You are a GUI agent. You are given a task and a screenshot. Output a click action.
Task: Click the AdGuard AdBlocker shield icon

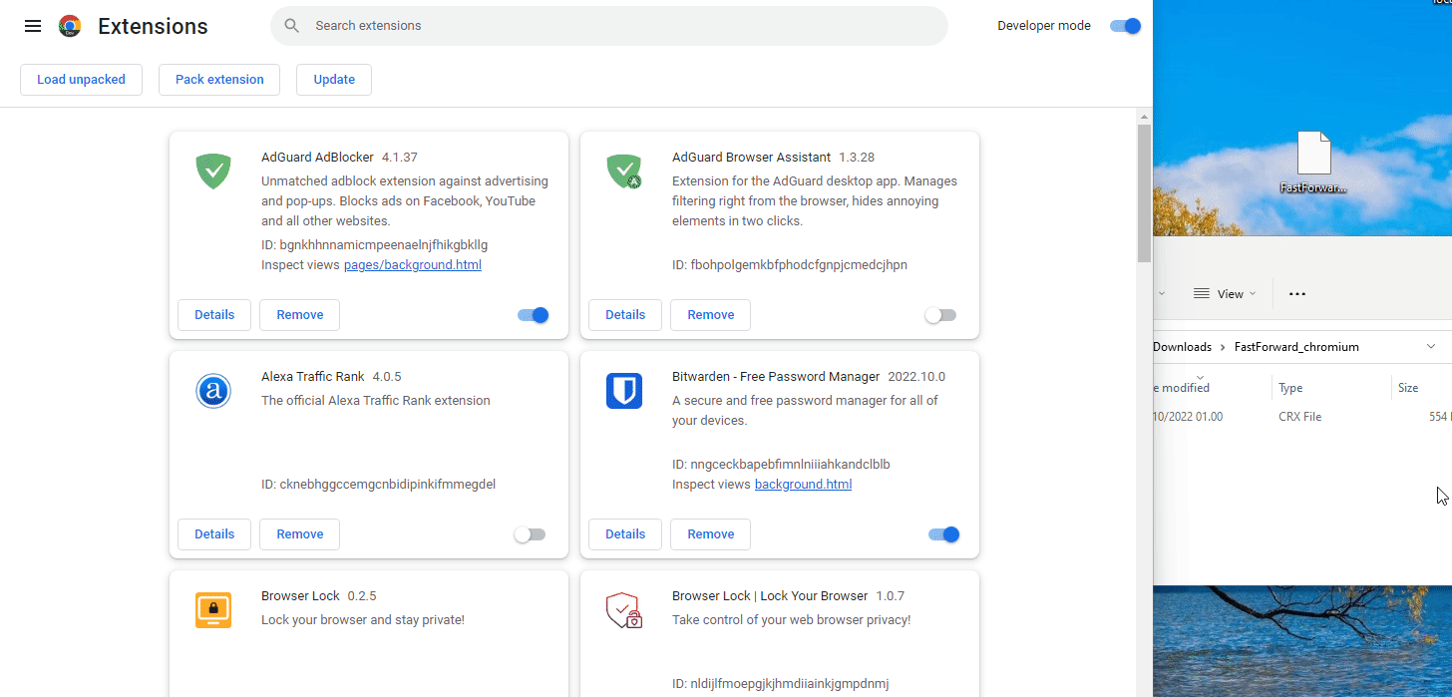click(x=212, y=171)
